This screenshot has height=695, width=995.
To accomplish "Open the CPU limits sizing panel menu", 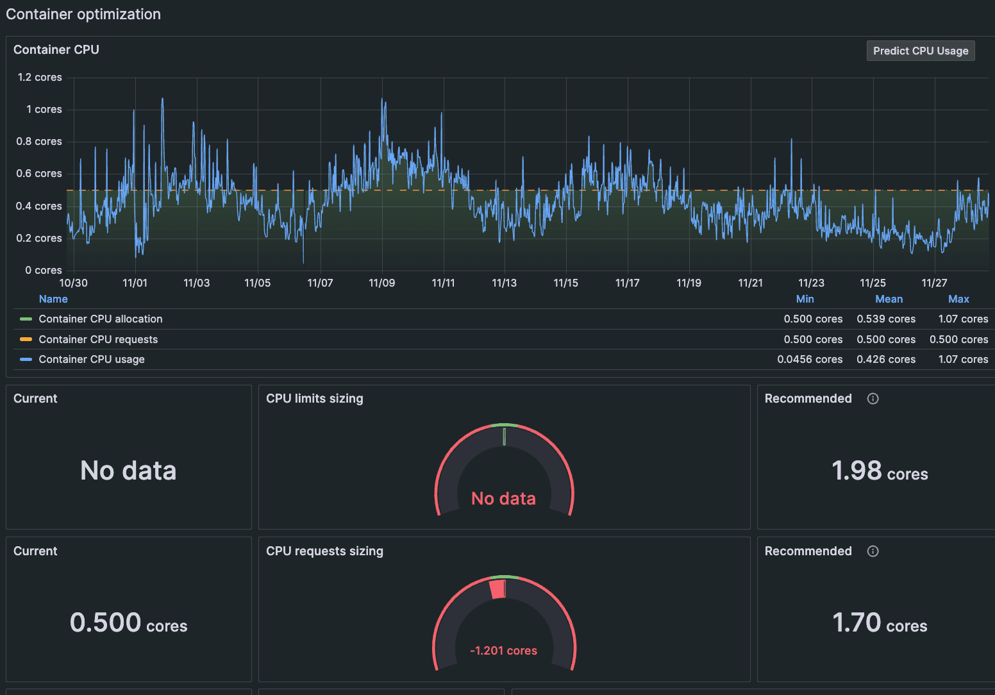I will [x=315, y=398].
